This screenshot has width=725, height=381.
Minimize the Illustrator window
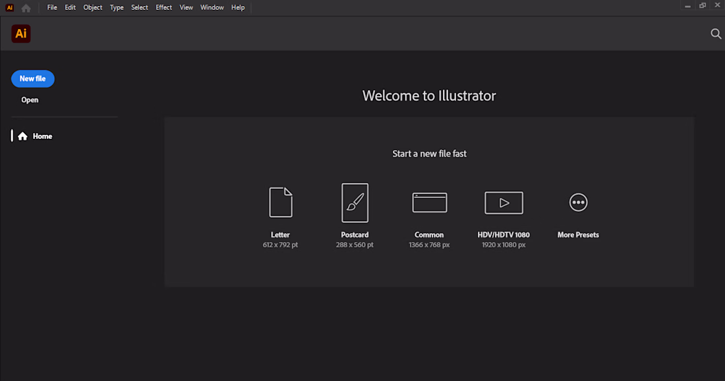tap(687, 6)
